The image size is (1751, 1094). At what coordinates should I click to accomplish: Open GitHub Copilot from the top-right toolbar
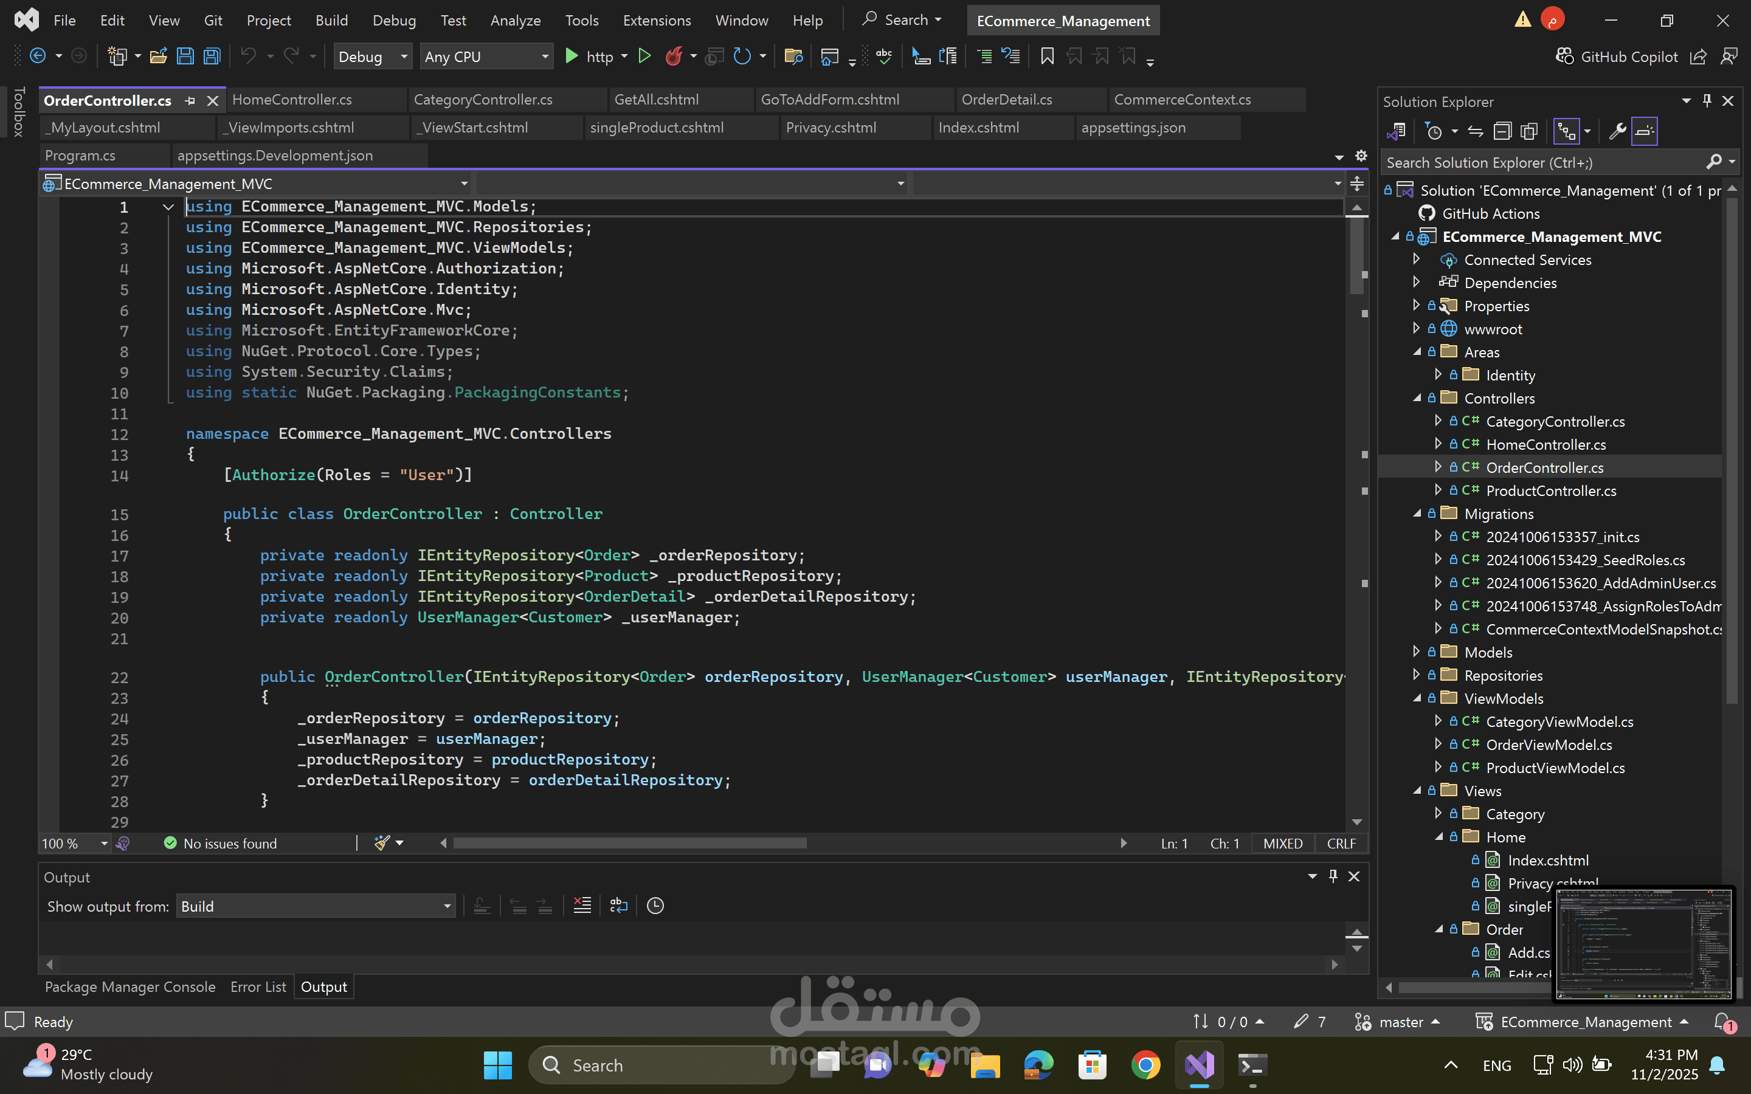tap(1617, 57)
